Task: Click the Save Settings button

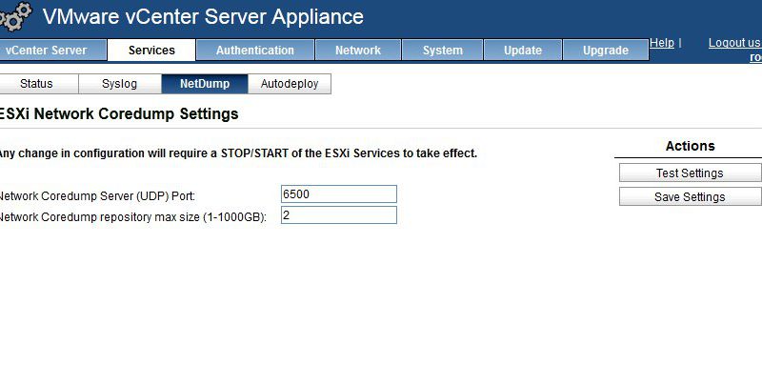Action: 690,197
